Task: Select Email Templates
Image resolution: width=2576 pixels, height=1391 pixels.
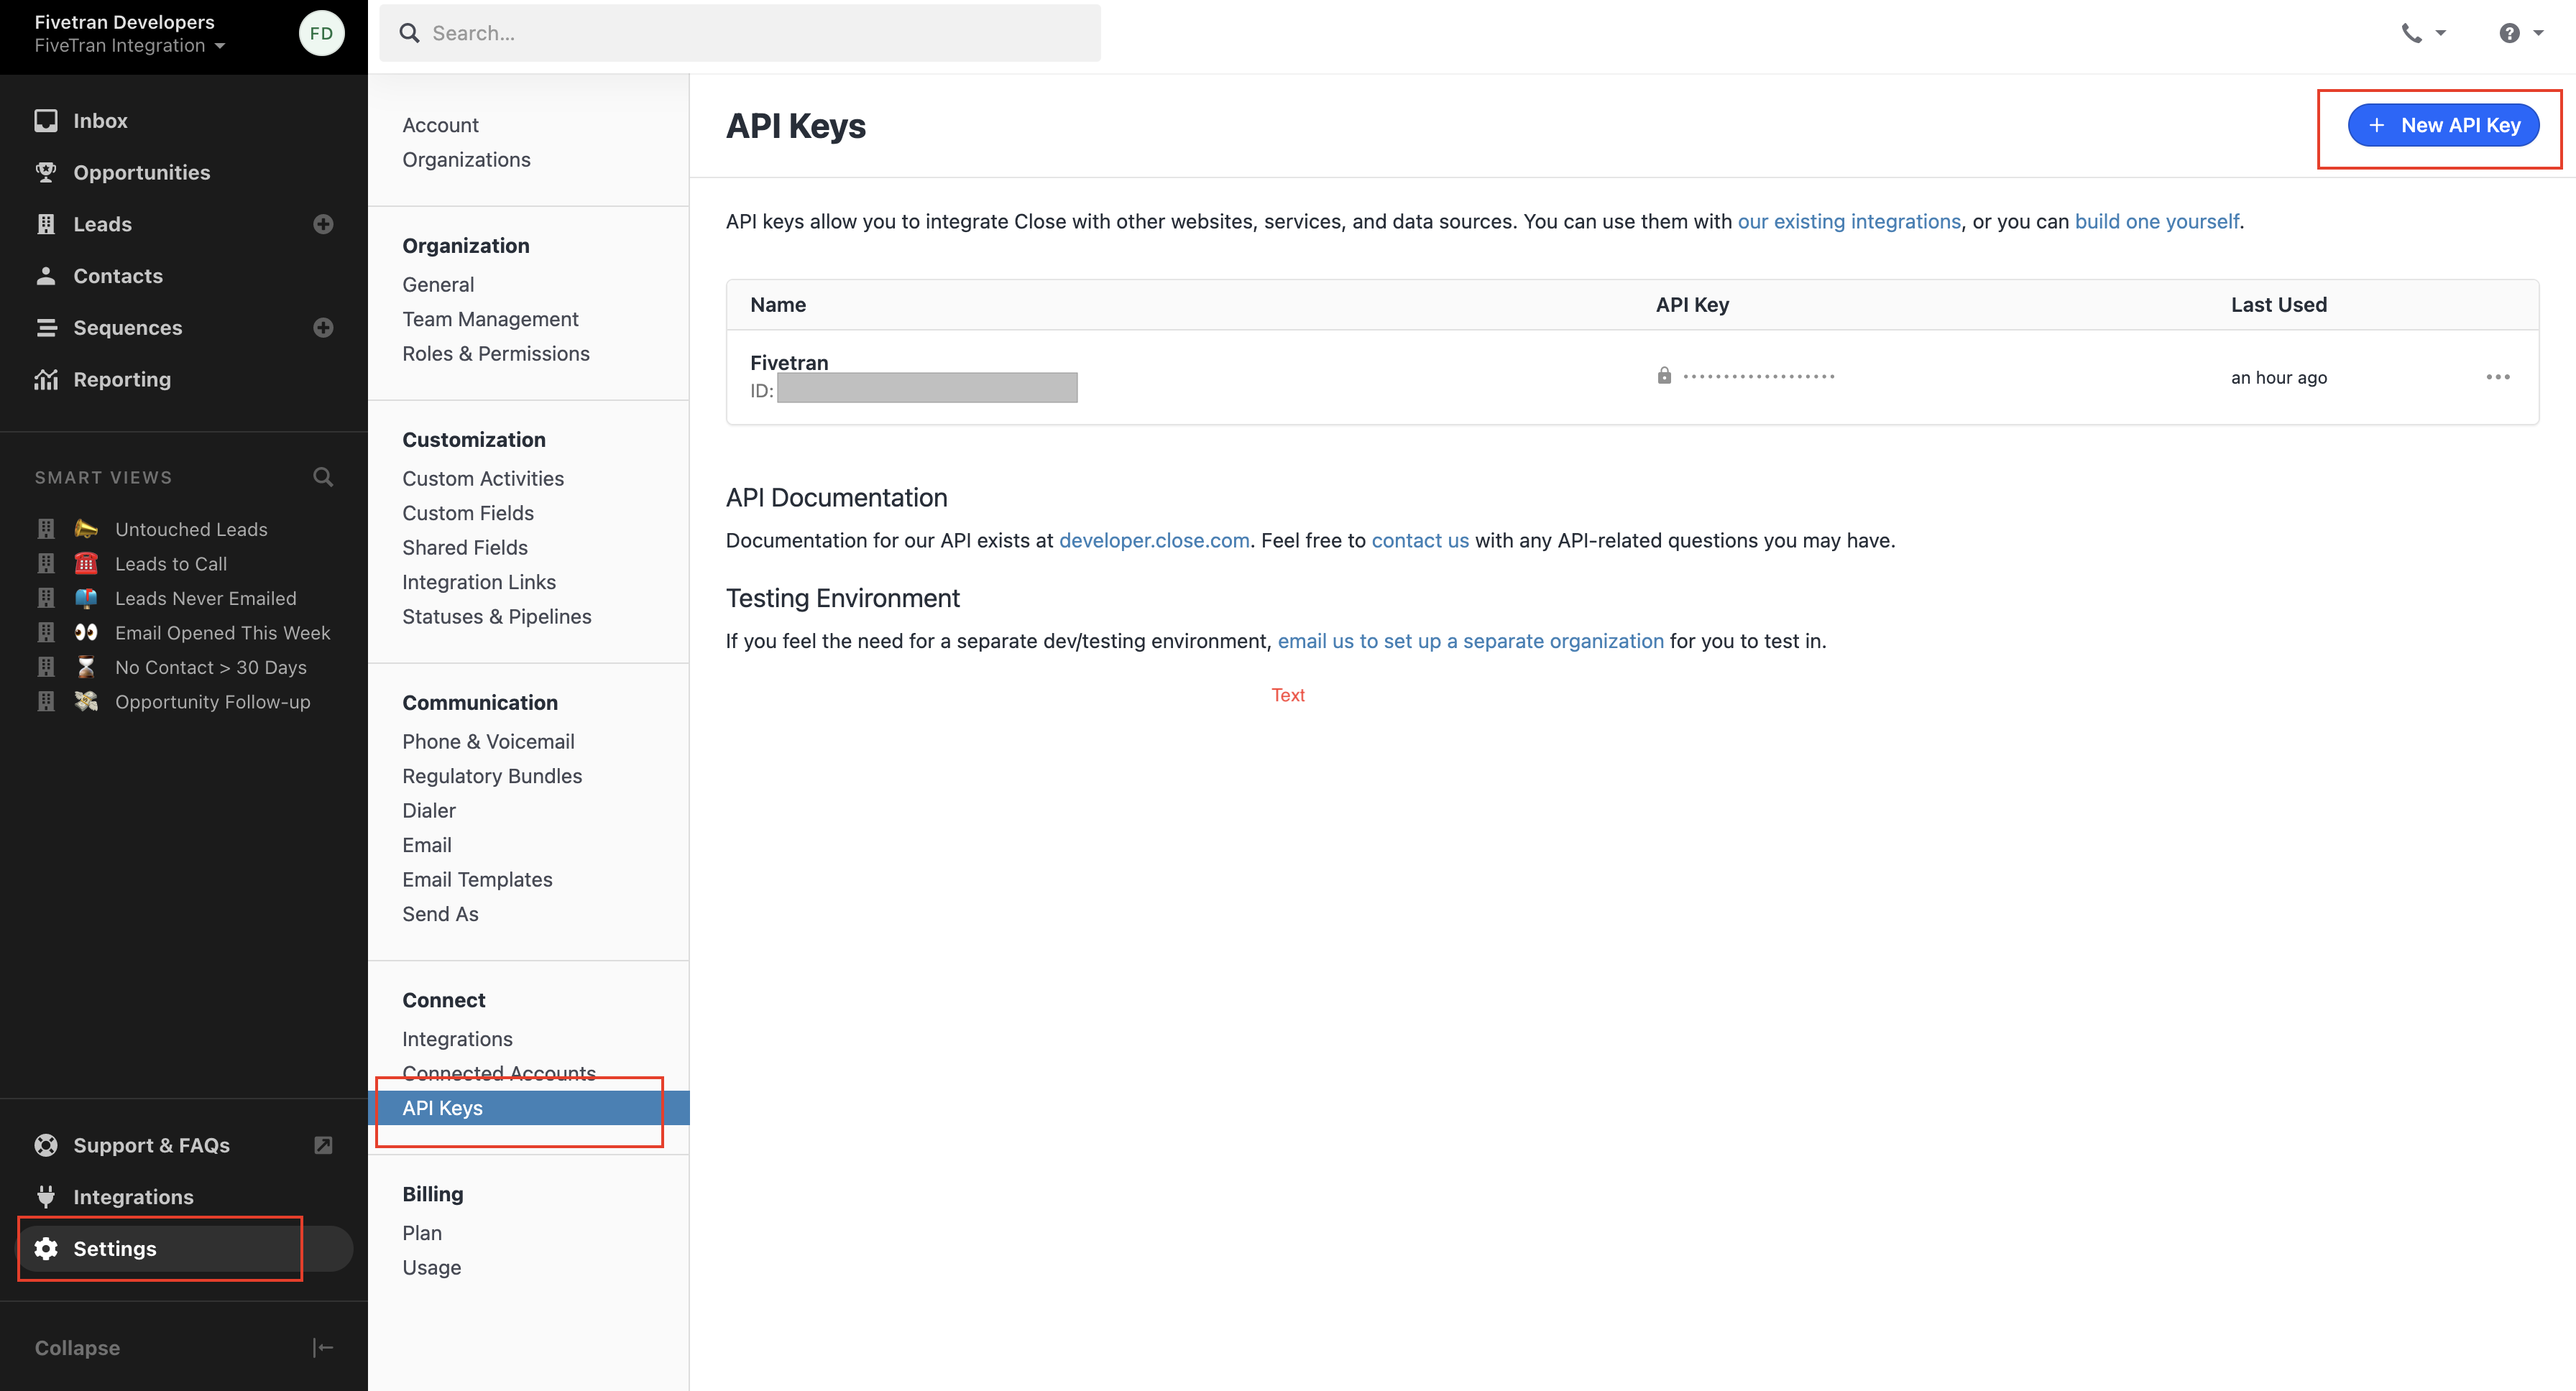Action: pos(477,879)
